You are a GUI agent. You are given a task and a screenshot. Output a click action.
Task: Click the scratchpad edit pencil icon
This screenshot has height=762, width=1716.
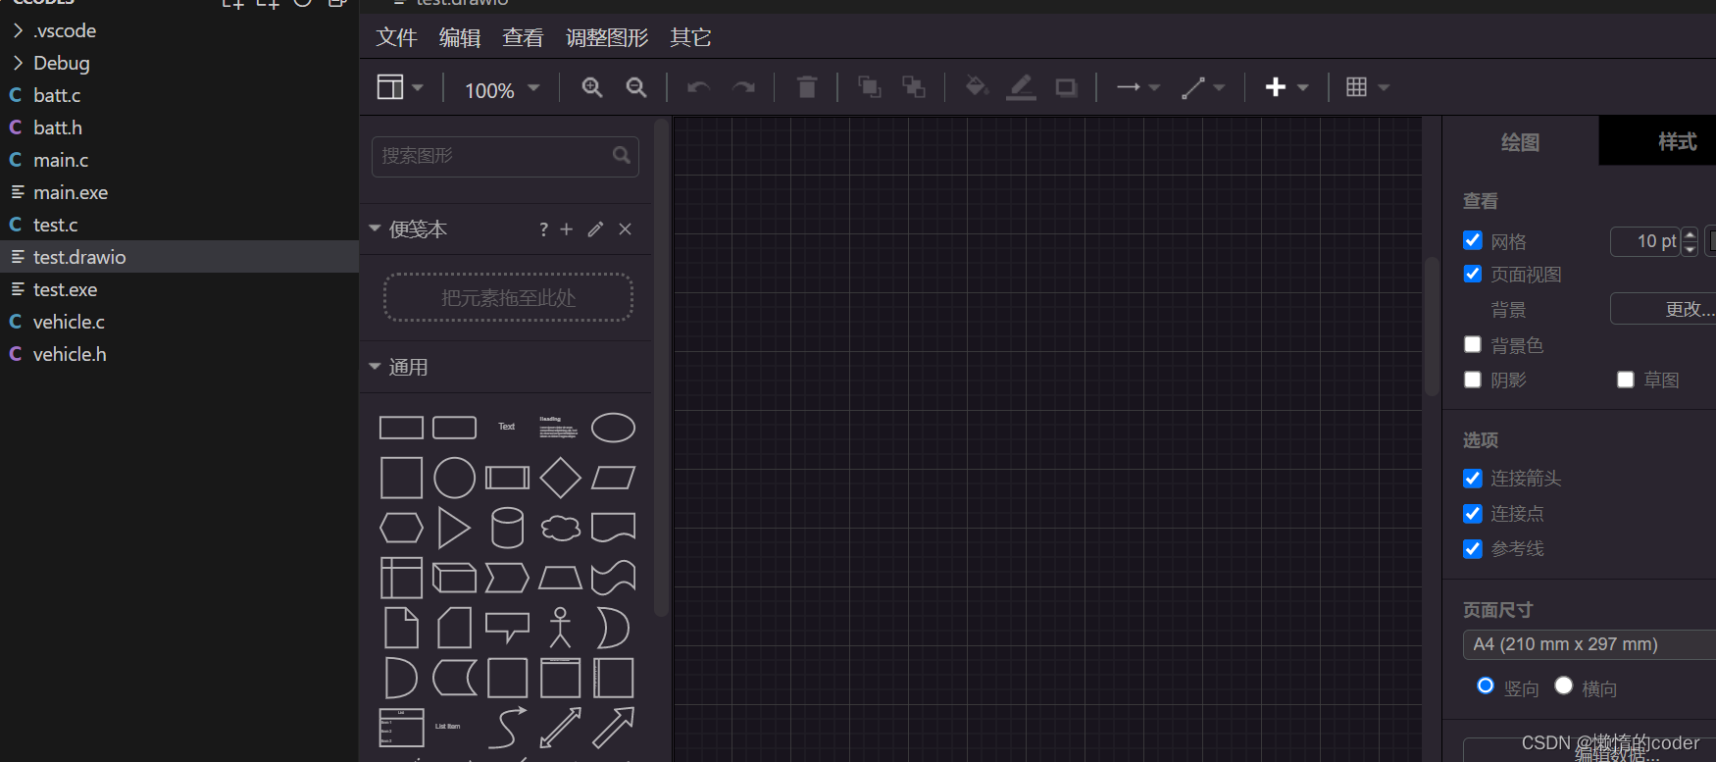(595, 229)
